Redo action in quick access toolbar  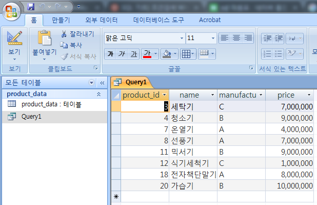(58, 7)
